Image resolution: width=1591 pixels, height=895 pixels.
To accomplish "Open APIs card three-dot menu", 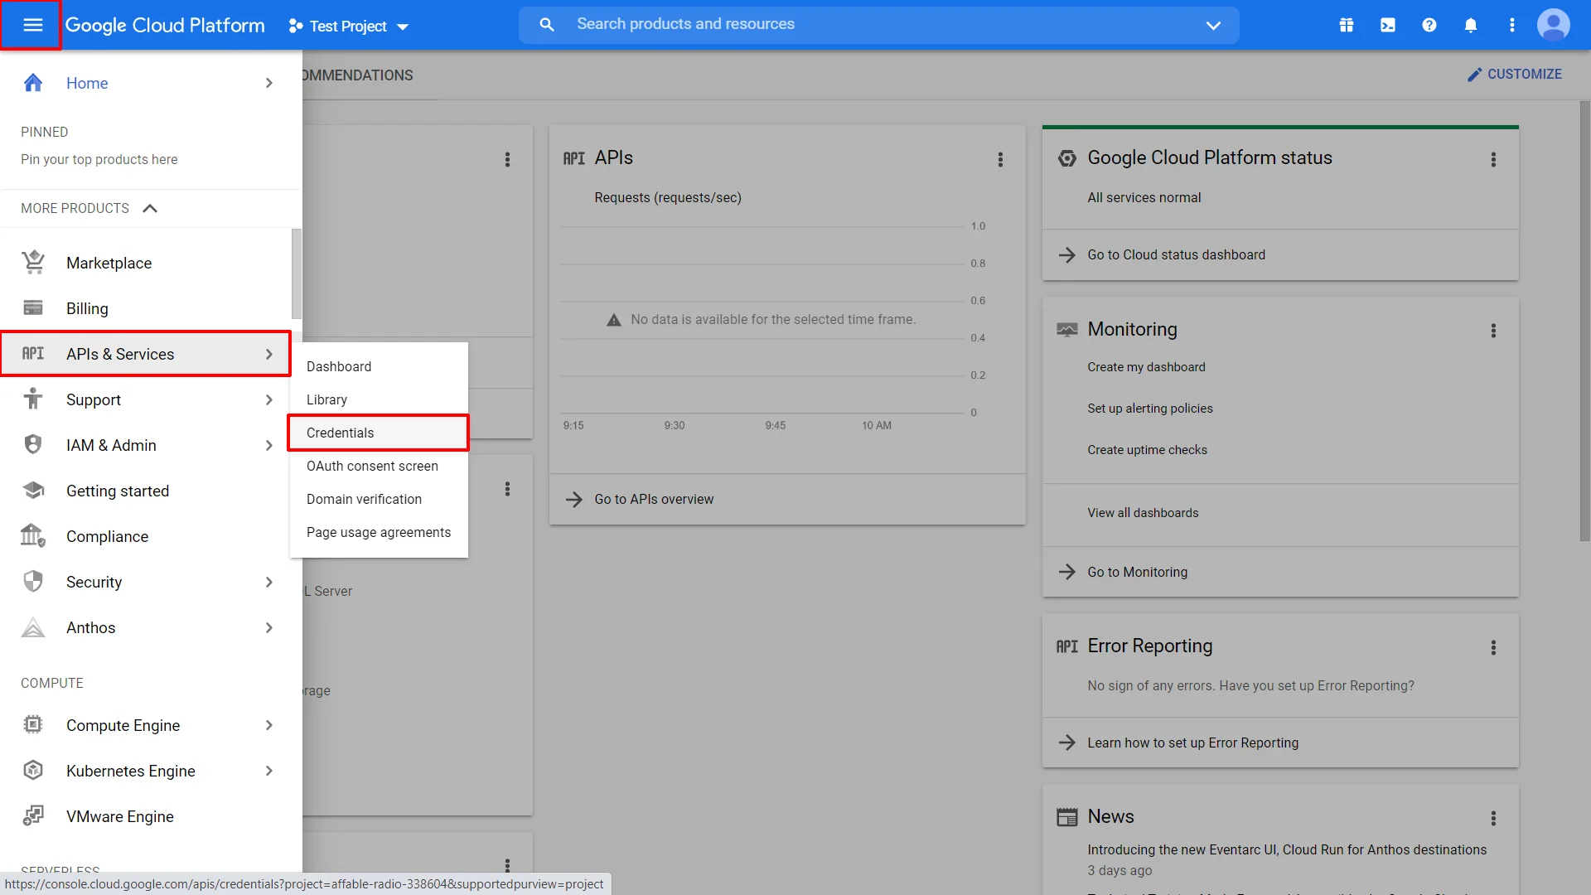I will (x=1000, y=159).
